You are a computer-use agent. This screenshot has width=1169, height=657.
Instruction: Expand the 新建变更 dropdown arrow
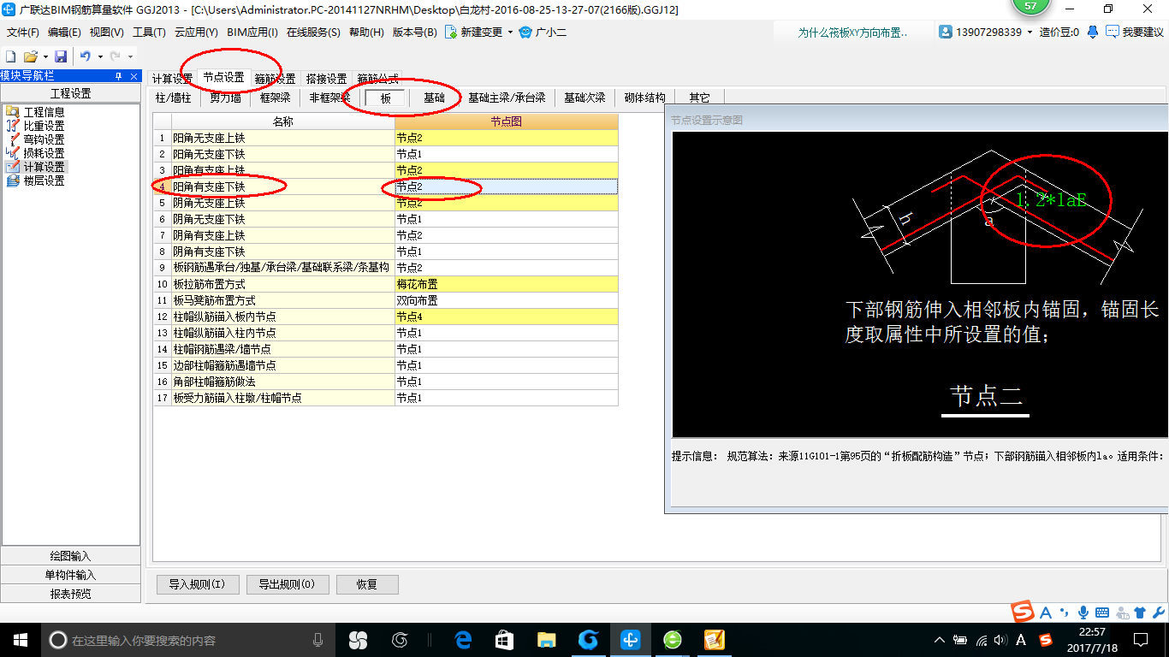(511, 33)
